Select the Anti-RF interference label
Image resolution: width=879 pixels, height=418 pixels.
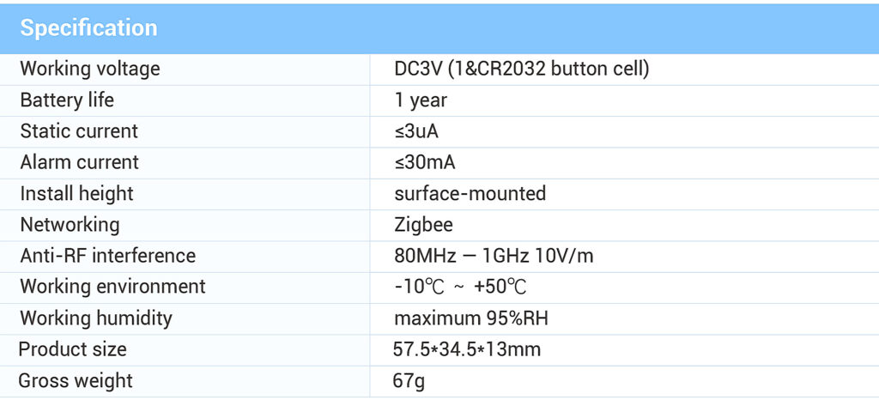click(107, 256)
